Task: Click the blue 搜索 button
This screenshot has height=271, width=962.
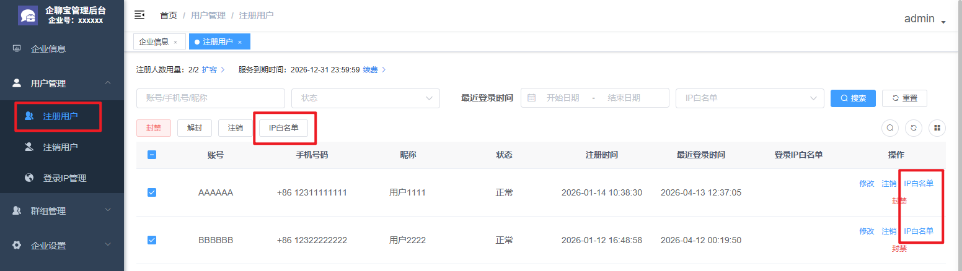Action: 853,98
